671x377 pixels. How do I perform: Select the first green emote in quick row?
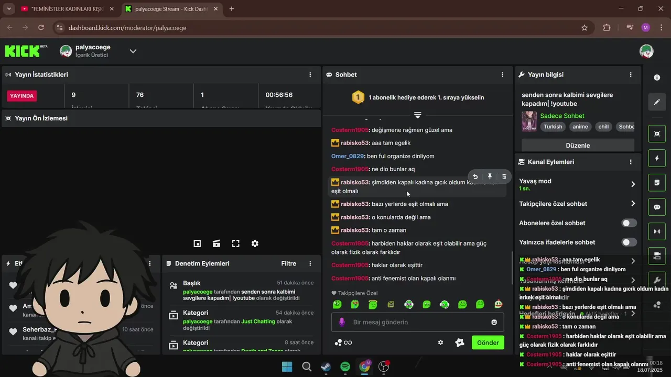[337, 304]
